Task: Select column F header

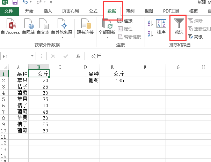Action: point(145,67)
